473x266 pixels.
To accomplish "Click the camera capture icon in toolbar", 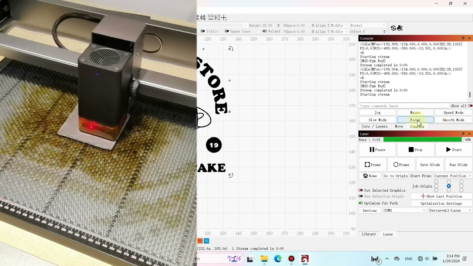I will click(399, 28).
